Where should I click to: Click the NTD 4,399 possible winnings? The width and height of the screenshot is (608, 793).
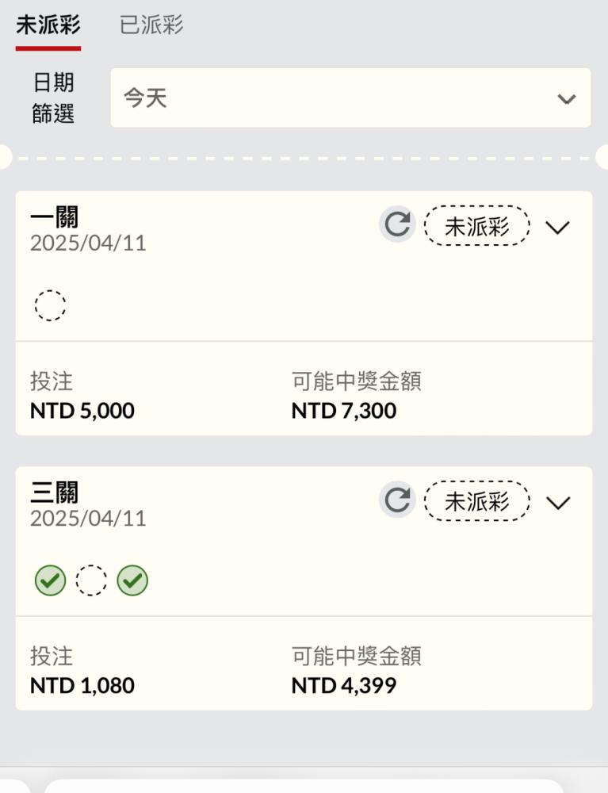pos(344,686)
